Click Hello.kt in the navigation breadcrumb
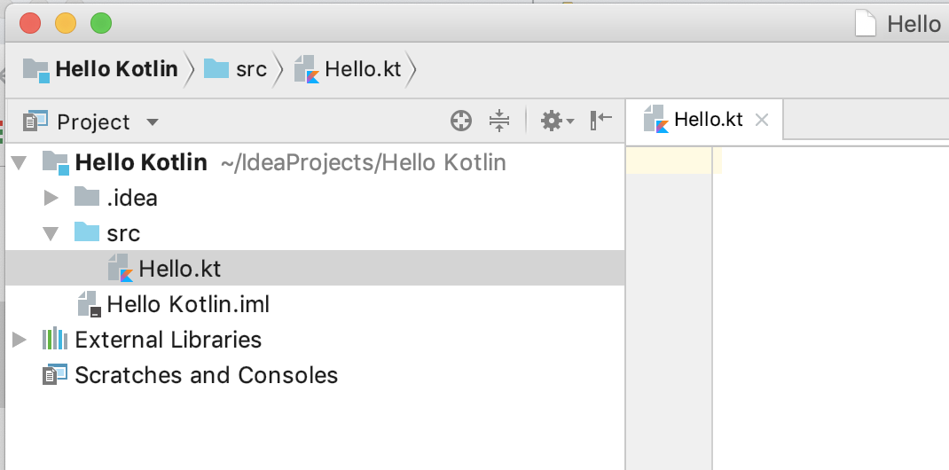This screenshot has height=470, width=949. (x=363, y=69)
